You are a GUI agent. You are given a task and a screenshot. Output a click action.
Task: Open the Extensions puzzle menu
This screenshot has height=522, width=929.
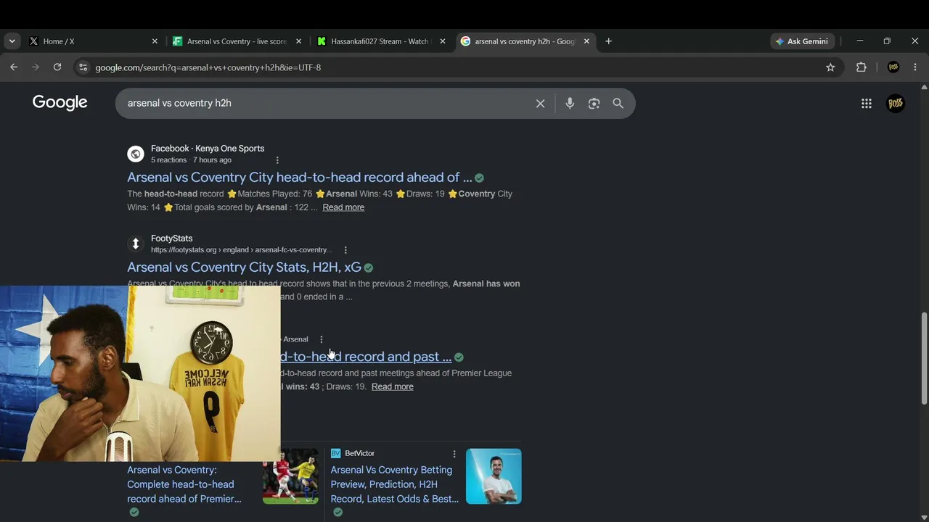862,67
